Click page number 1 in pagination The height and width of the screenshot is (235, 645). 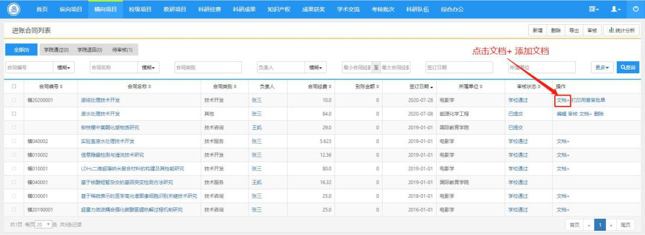click(600, 225)
